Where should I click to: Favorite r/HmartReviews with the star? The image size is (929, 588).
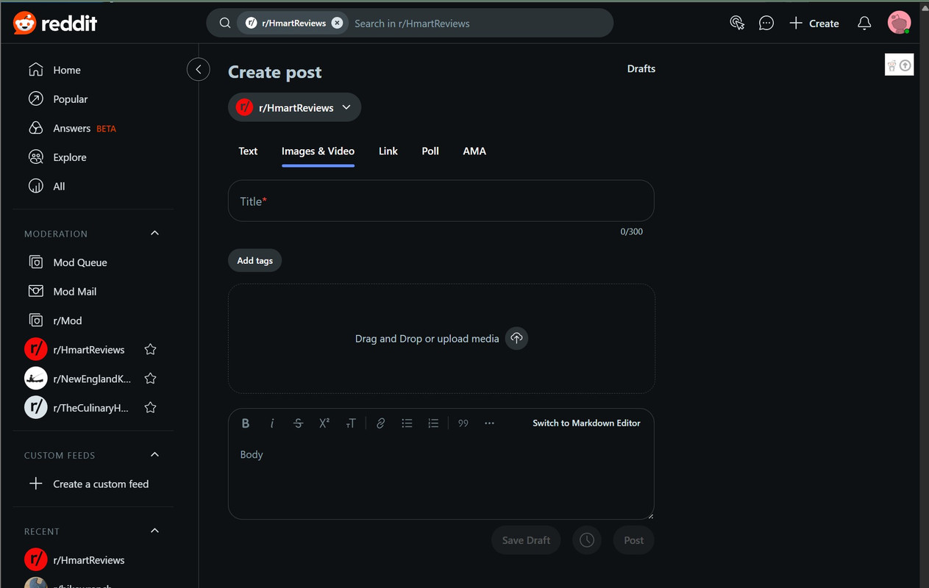pyautogui.click(x=150, y=350)
